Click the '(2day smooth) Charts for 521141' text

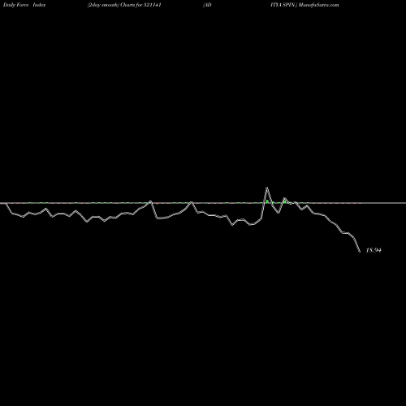[124, 5]
